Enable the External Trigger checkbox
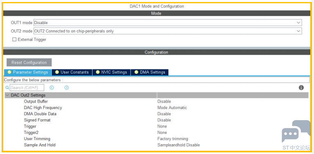The image size is (314, 154). click(14, 40)
